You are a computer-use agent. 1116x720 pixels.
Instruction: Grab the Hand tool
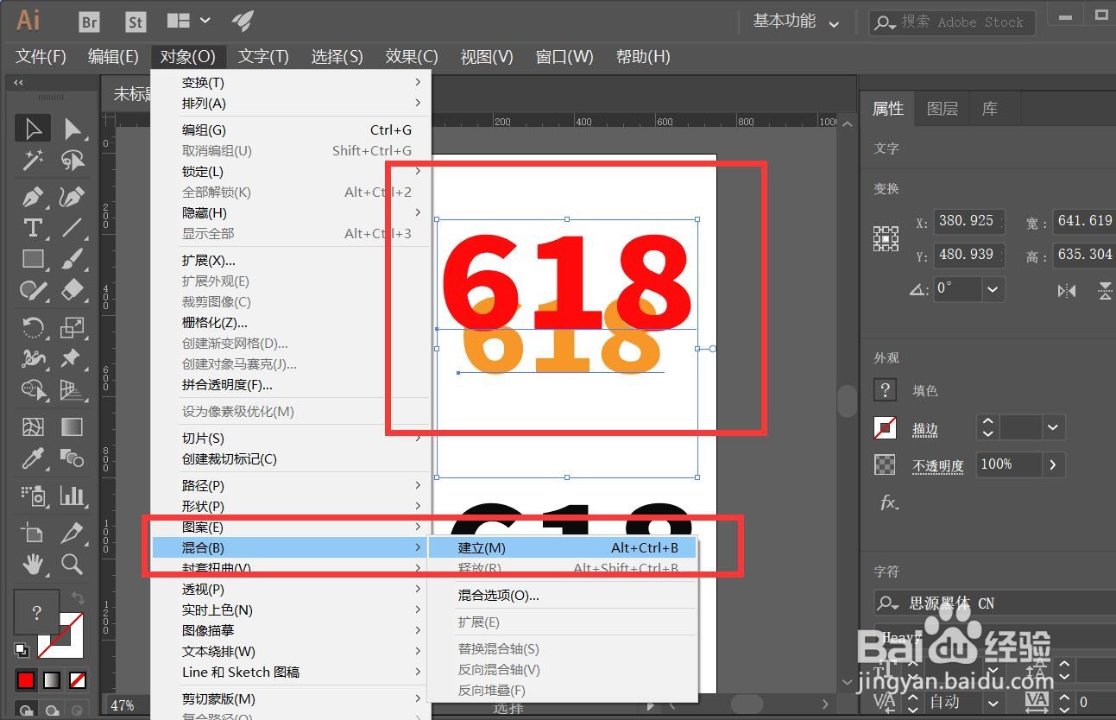[x=33, y=565]
